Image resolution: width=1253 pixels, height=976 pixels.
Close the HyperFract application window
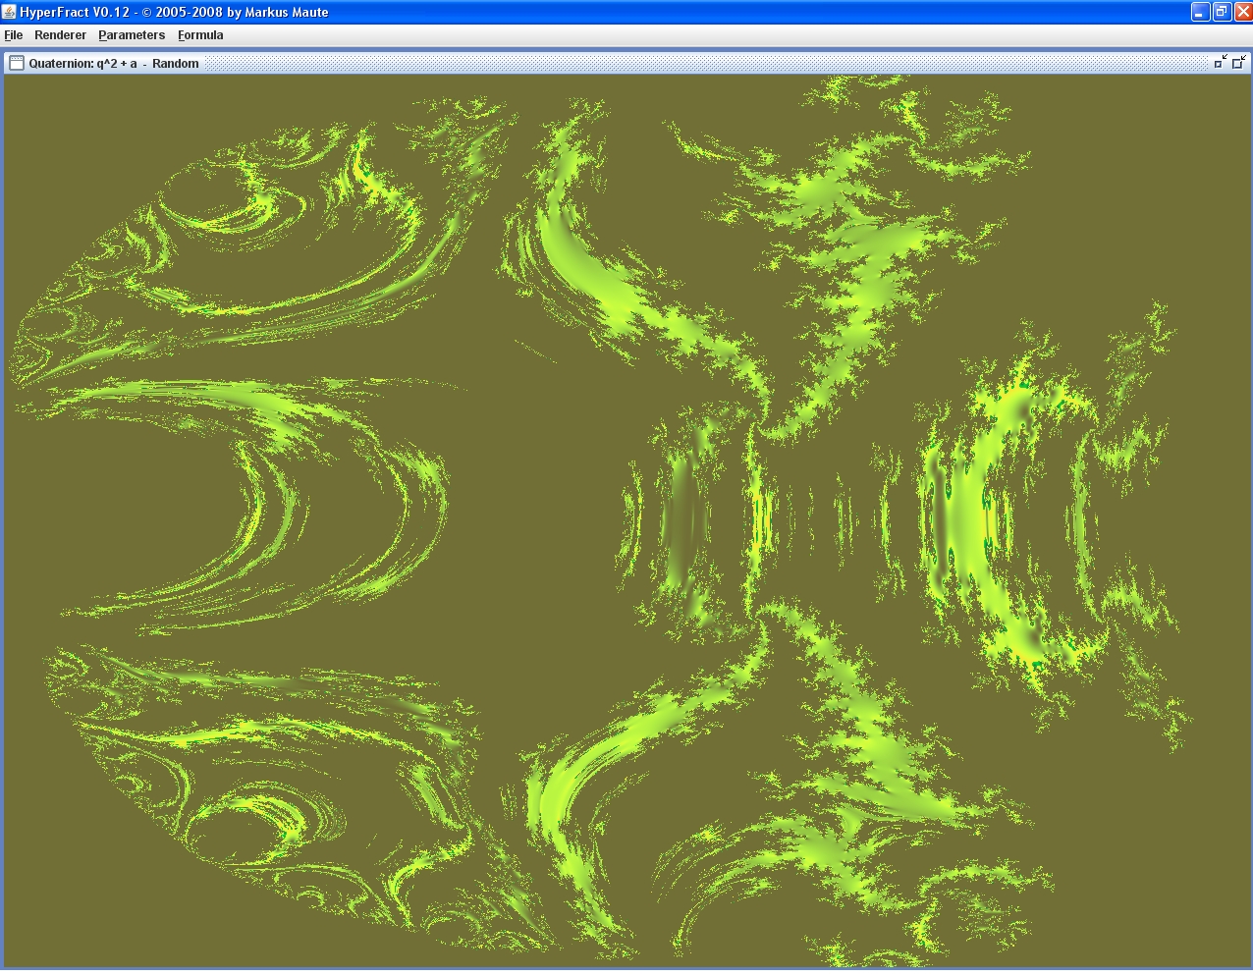(1242, 12)
